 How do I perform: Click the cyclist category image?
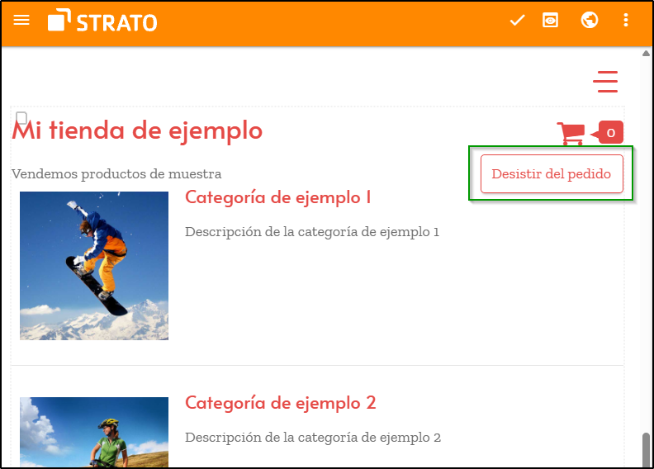pos(94,433)
